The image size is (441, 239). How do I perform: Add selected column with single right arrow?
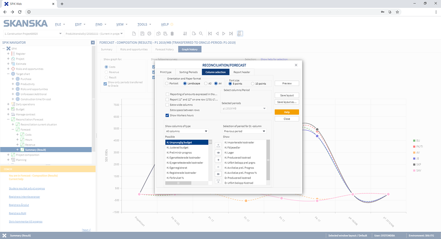tap(218, 160)
